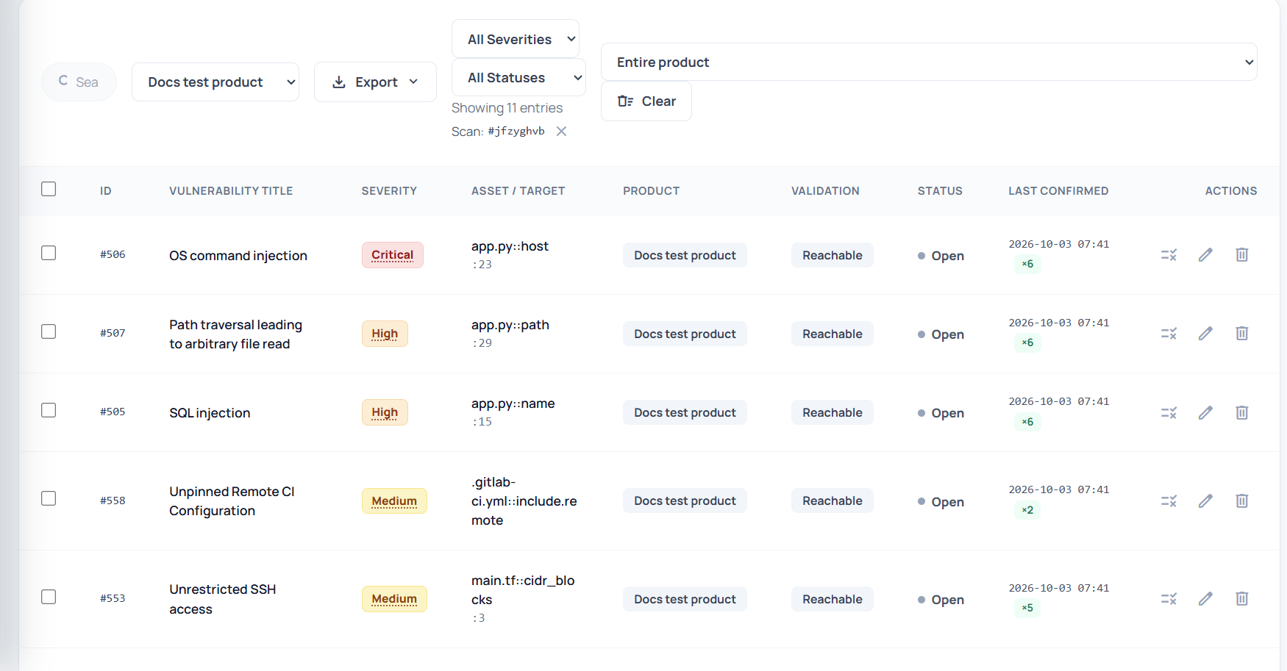Click the triage icon for finding #558
1287x671 pixels.
[x=1169, y=501]
